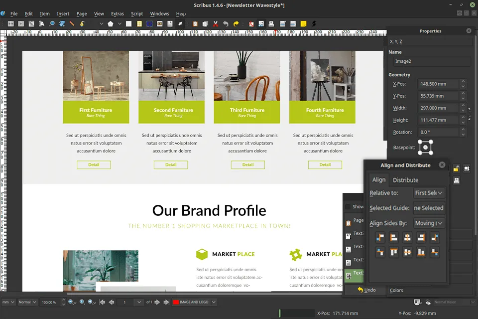Tick the Show checkbox in history panel
The image size is (478, 319).
click(348, 207)
